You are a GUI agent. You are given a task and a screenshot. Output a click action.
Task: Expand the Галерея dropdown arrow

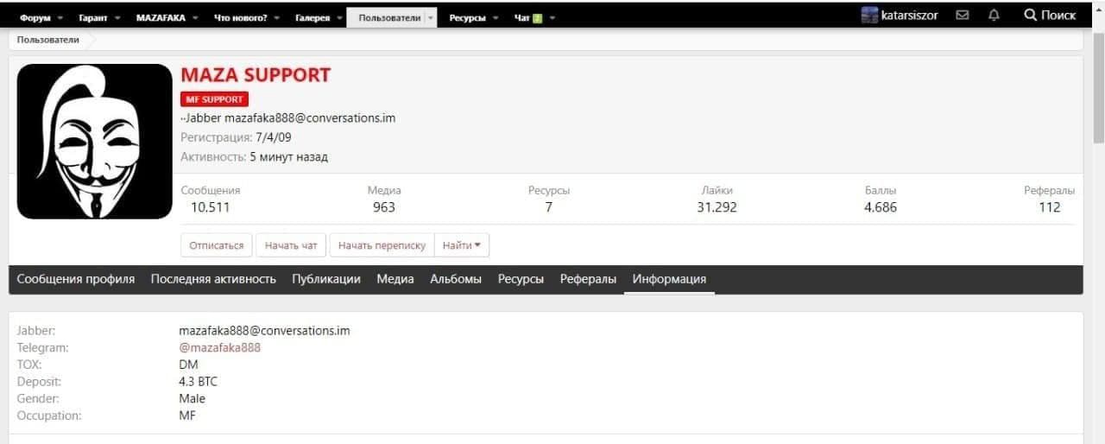339,18
